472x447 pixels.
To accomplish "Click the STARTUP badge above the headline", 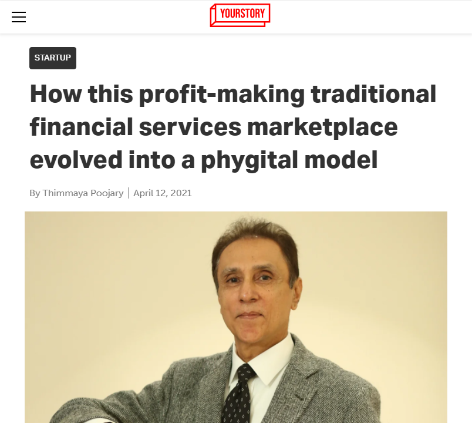I will [52, 58].
